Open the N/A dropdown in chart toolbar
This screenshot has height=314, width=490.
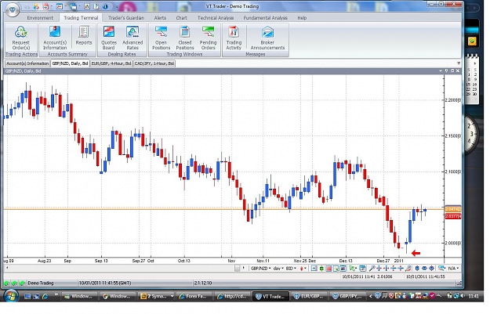click(453, 269)
